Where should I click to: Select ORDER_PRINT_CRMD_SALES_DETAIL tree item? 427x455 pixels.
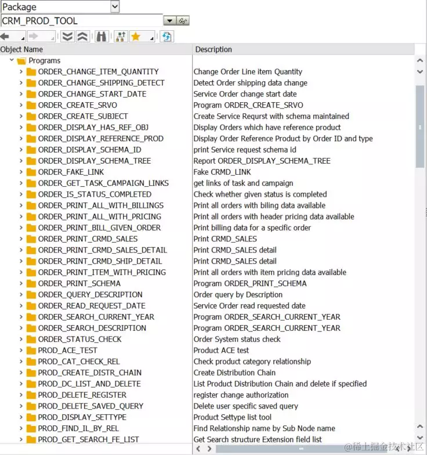pos(102,250)
